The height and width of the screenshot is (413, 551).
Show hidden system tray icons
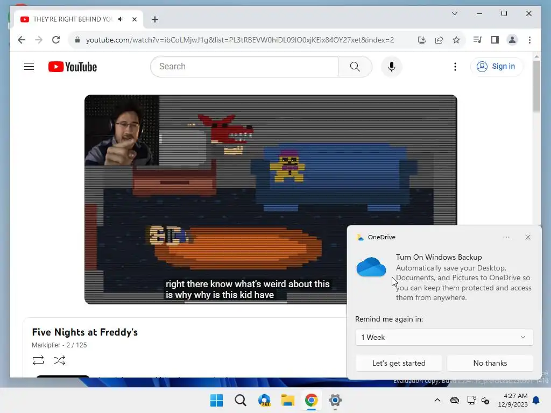coord(437,400)
